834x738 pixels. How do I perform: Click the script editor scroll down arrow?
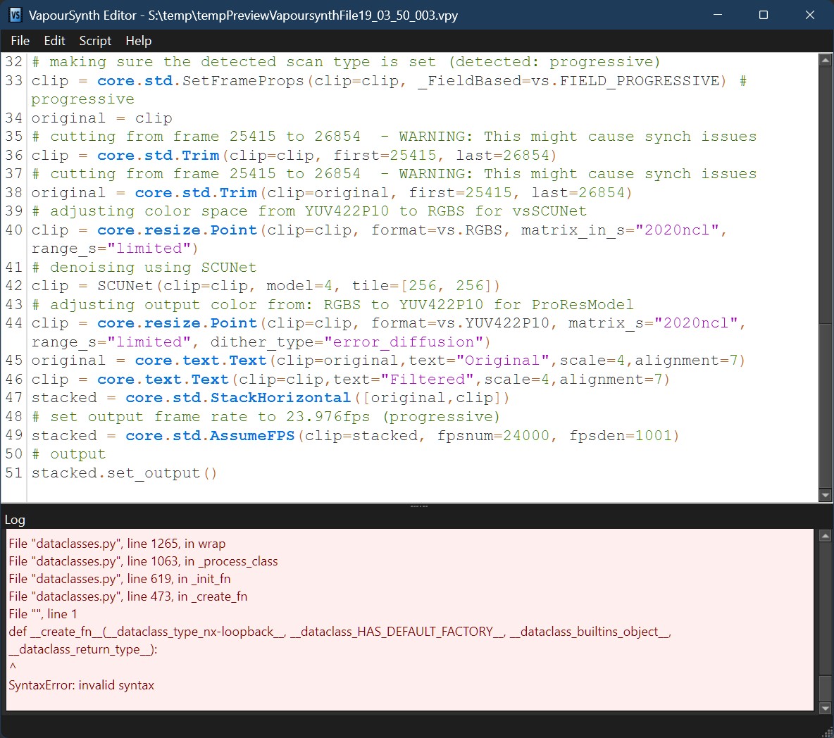tap(826, 495)
